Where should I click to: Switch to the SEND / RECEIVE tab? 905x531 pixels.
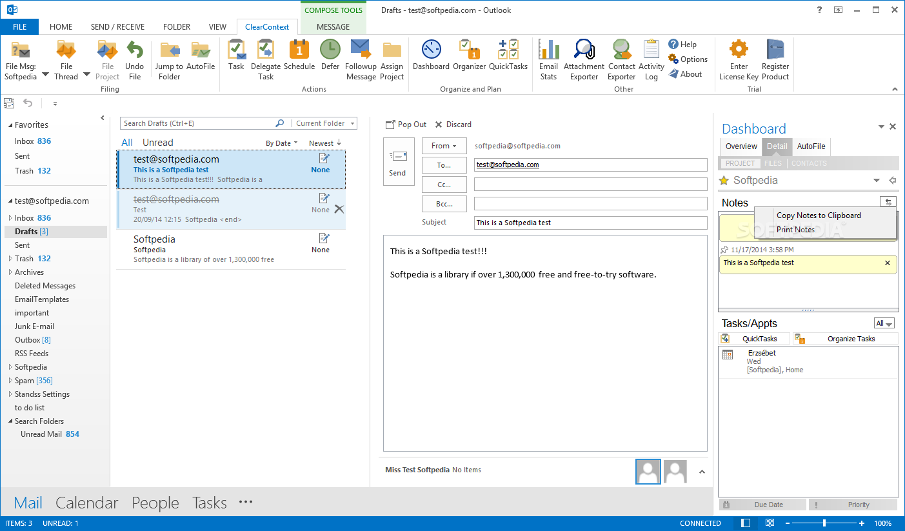click(117, 27)
